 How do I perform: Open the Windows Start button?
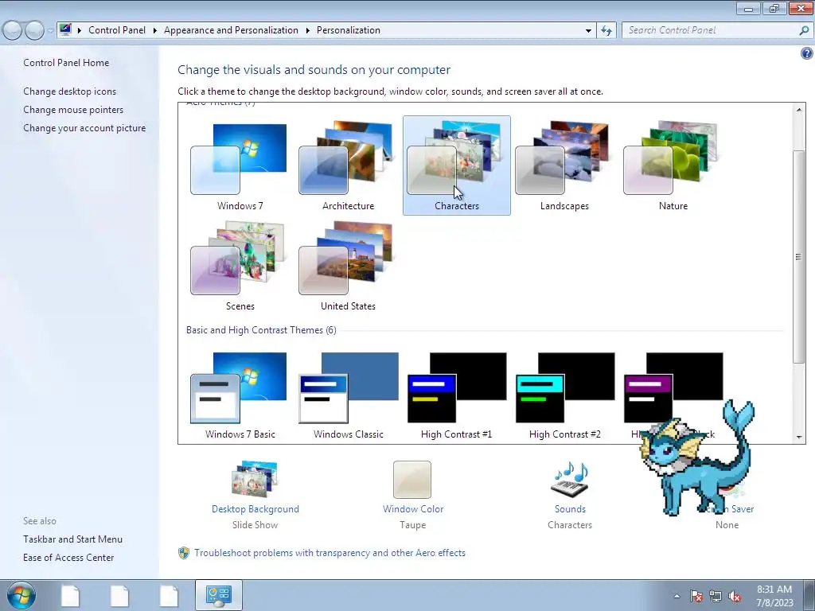tap(21, 595)
